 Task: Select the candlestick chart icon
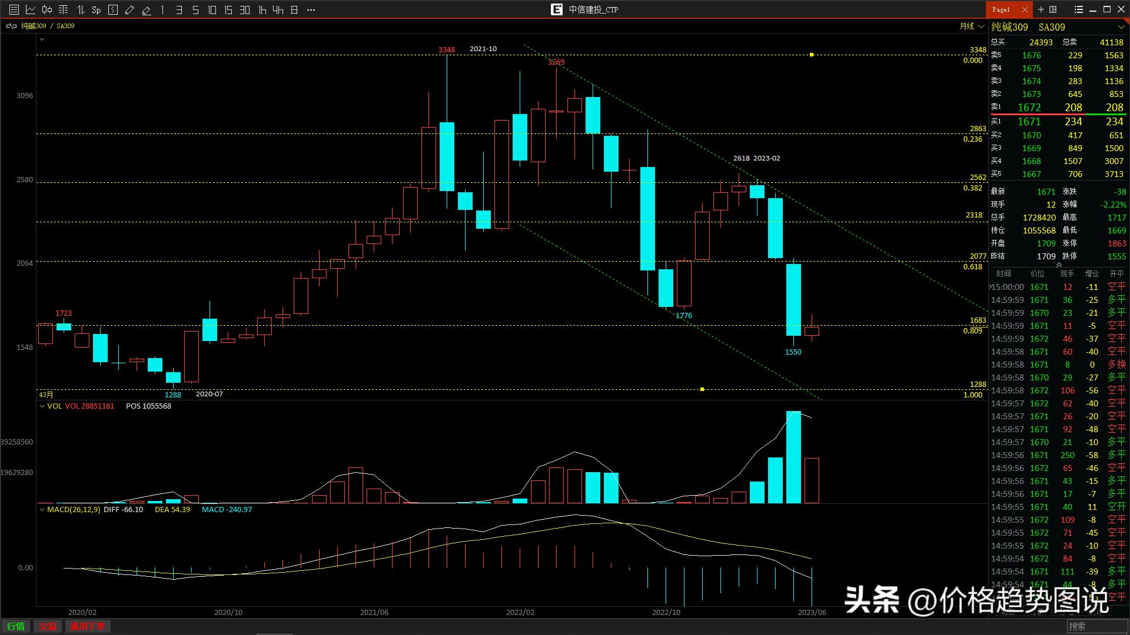(47, 9)
